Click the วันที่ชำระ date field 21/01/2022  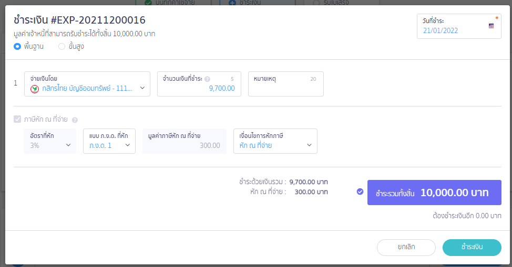459,26
